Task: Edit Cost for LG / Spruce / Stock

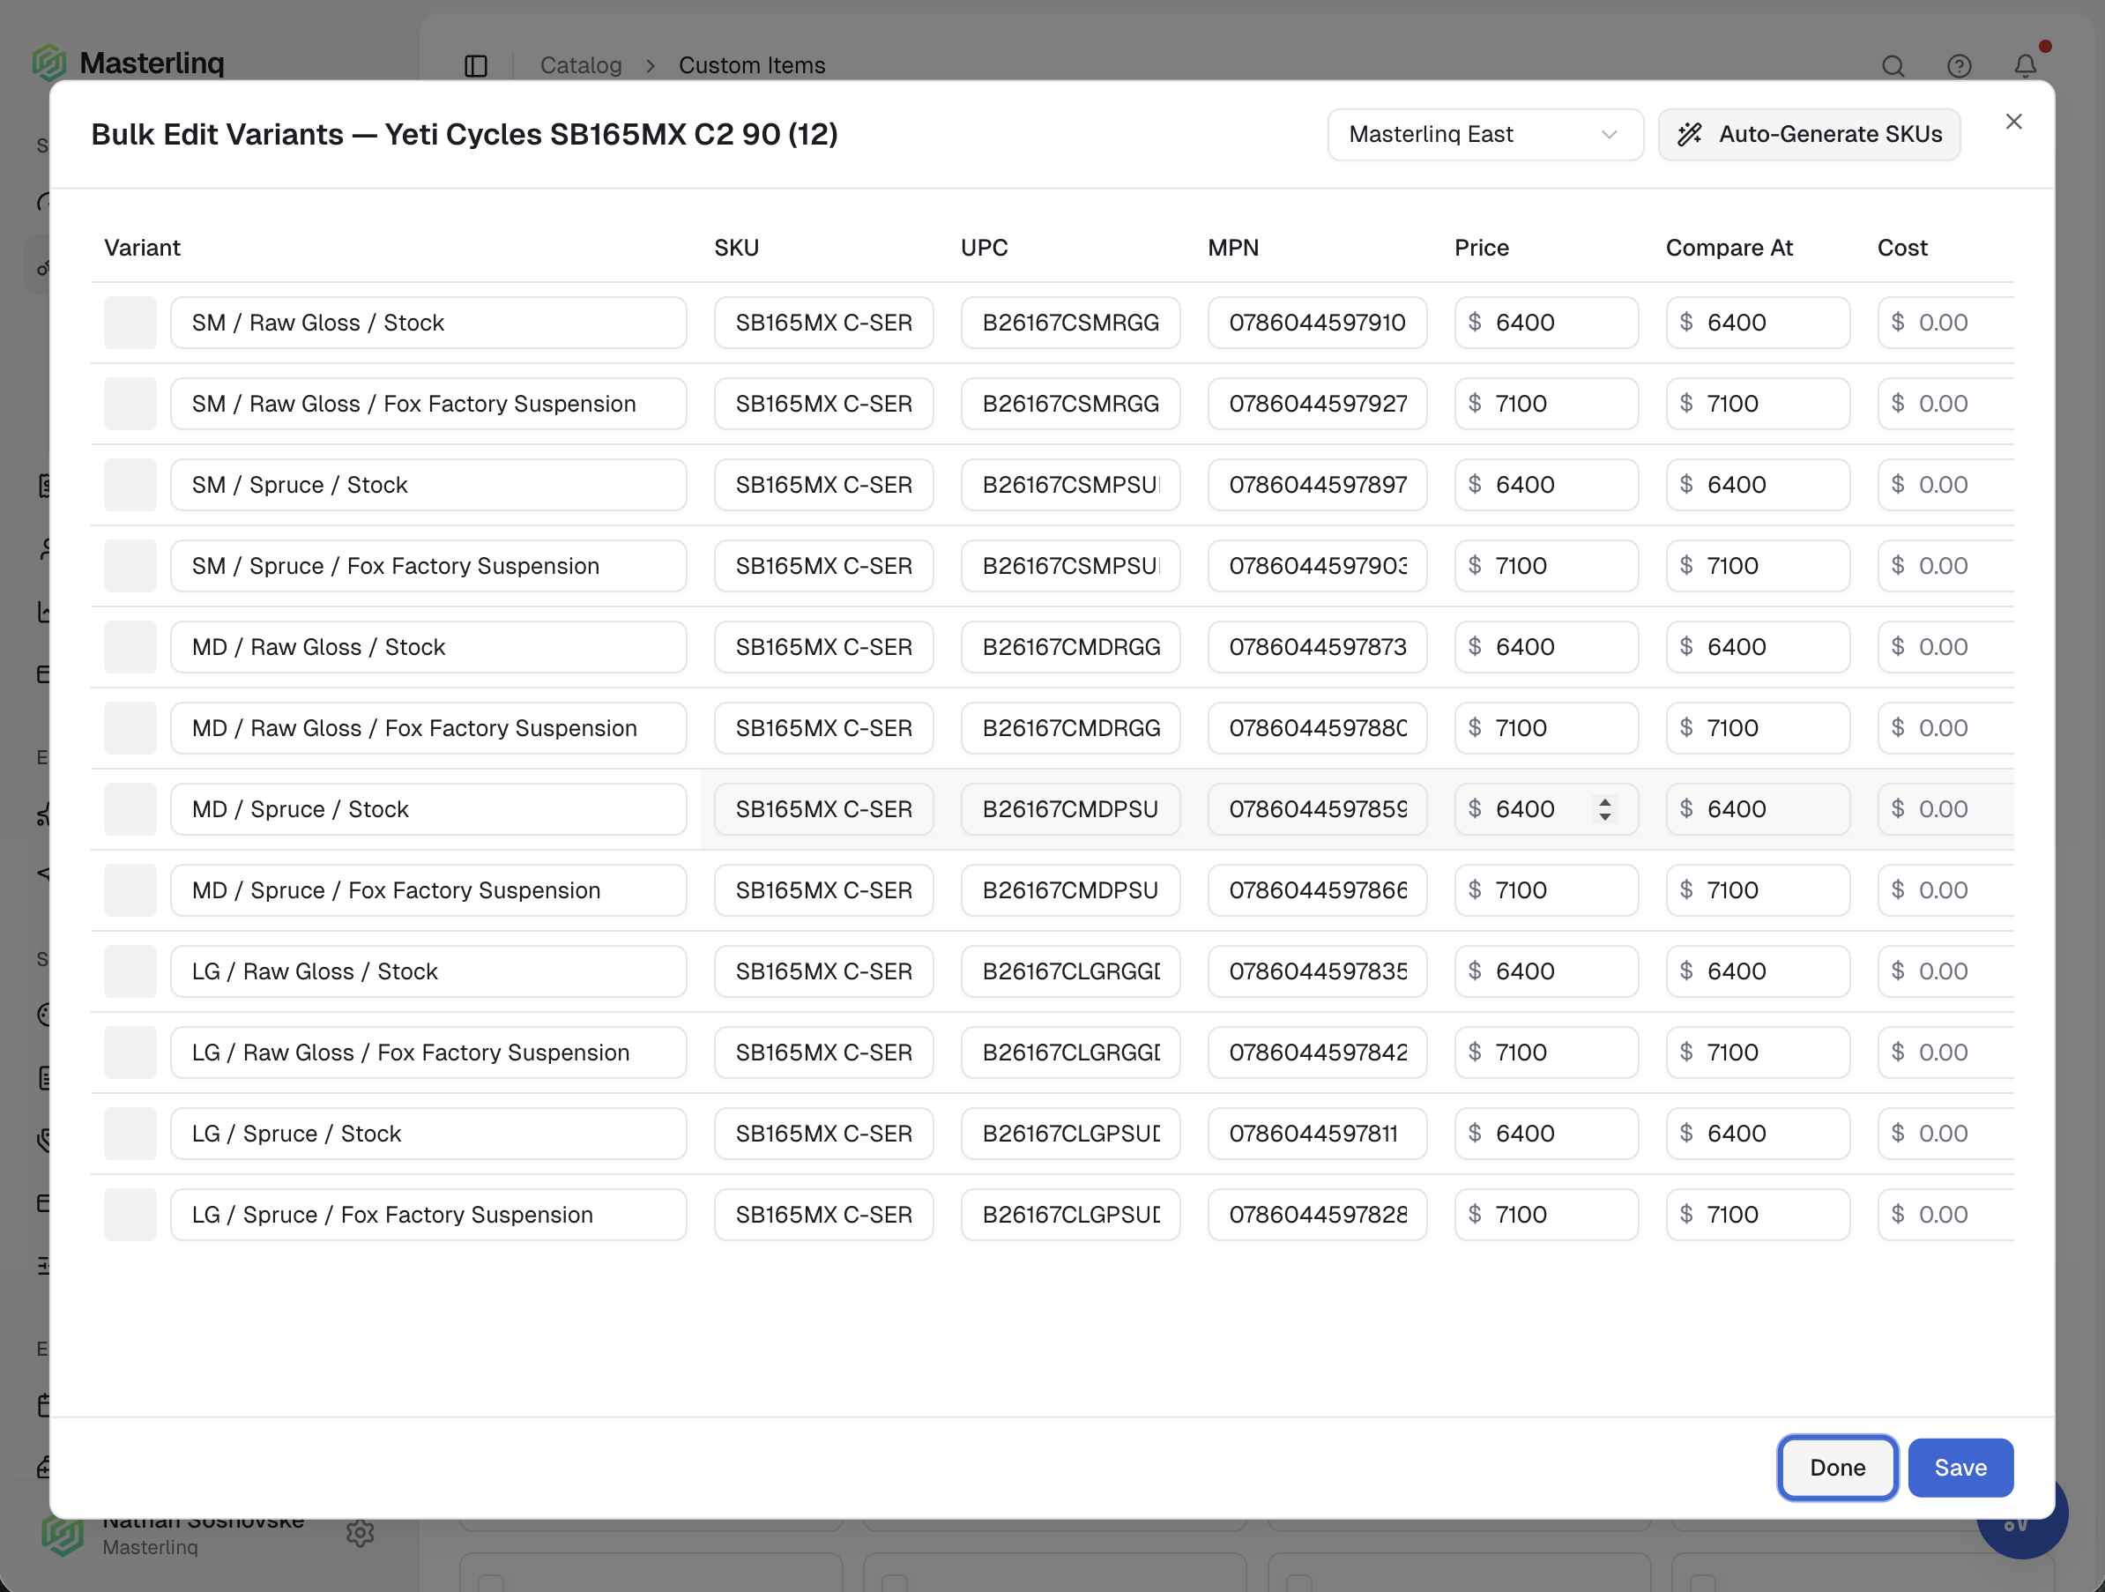Action: point(1945,1134)
